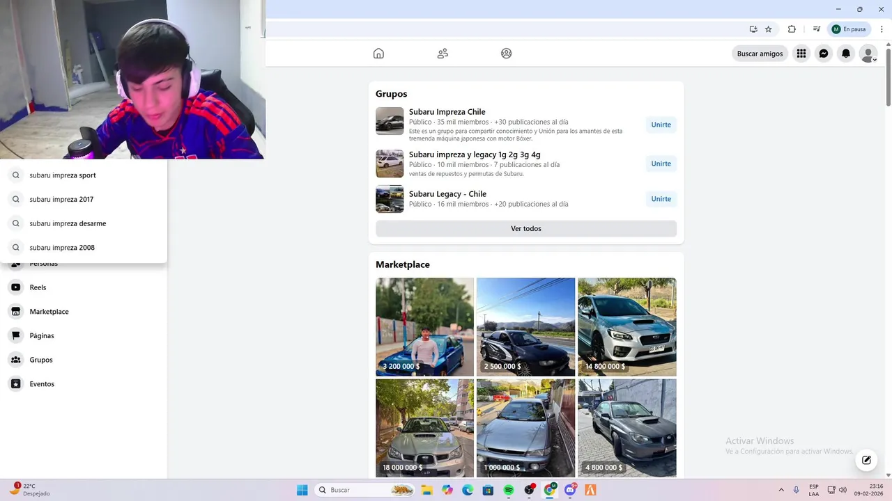Select suggestion subaru impreza 2008
The height and width of the screenshot is (501, 892).
click(84, 248)
